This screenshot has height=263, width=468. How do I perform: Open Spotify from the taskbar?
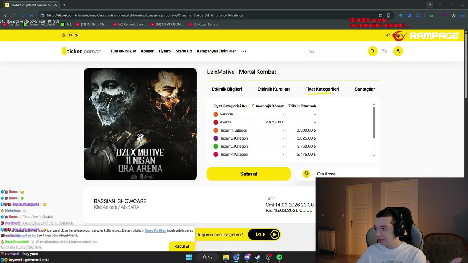pos(279,257)
